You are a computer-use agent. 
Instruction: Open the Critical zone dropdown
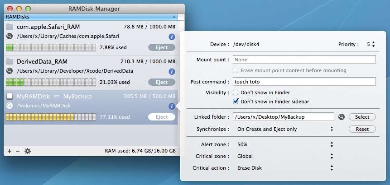[284, 156]
